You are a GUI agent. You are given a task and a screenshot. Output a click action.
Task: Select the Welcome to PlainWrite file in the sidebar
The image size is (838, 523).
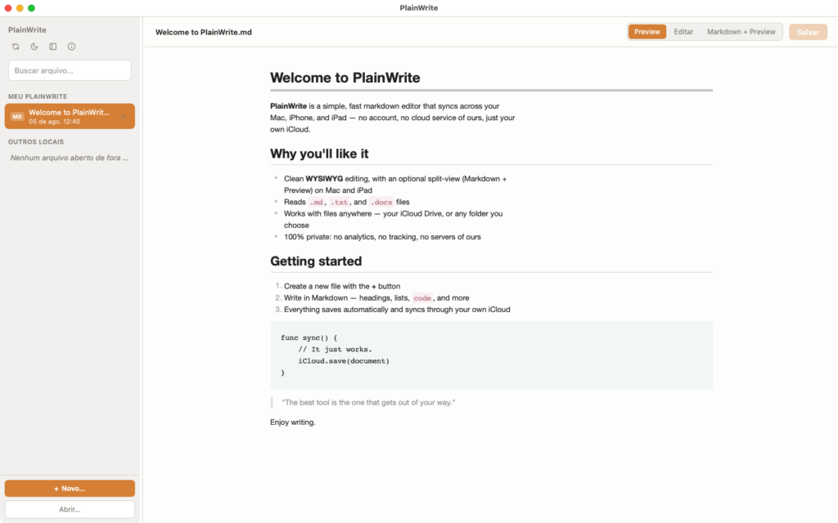pyautogui.click(x=70, y=116)
